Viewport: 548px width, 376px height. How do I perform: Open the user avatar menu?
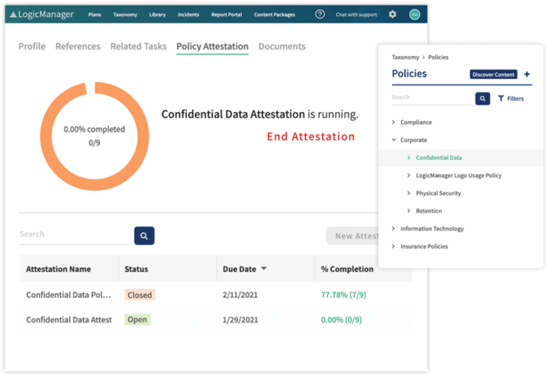(414, 14)
